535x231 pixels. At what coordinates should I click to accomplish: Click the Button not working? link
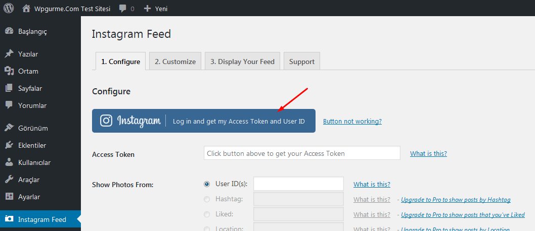click(x=352, y=122)
